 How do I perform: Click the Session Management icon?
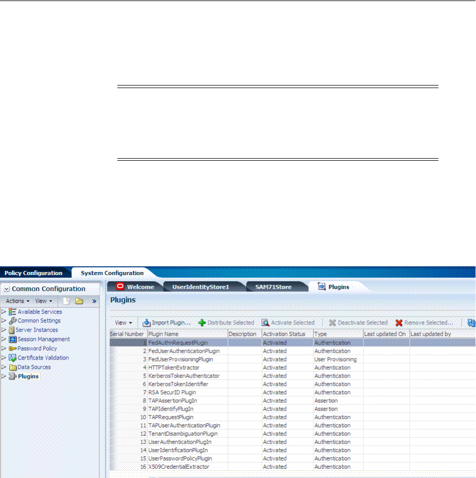(12, 339)
